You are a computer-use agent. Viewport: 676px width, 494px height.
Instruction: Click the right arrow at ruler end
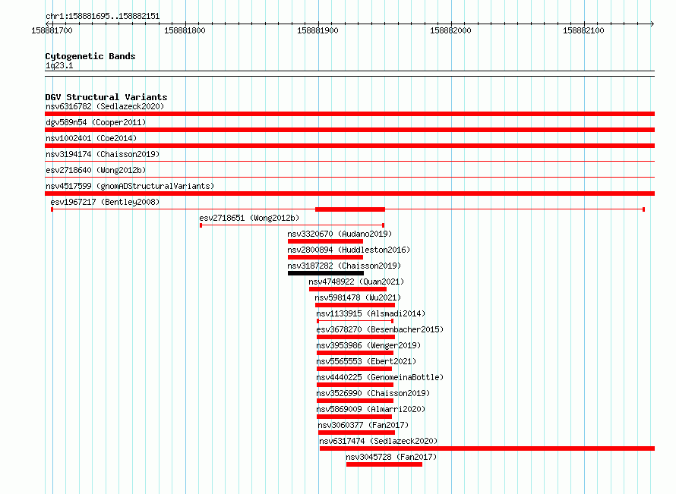[652, 24]
